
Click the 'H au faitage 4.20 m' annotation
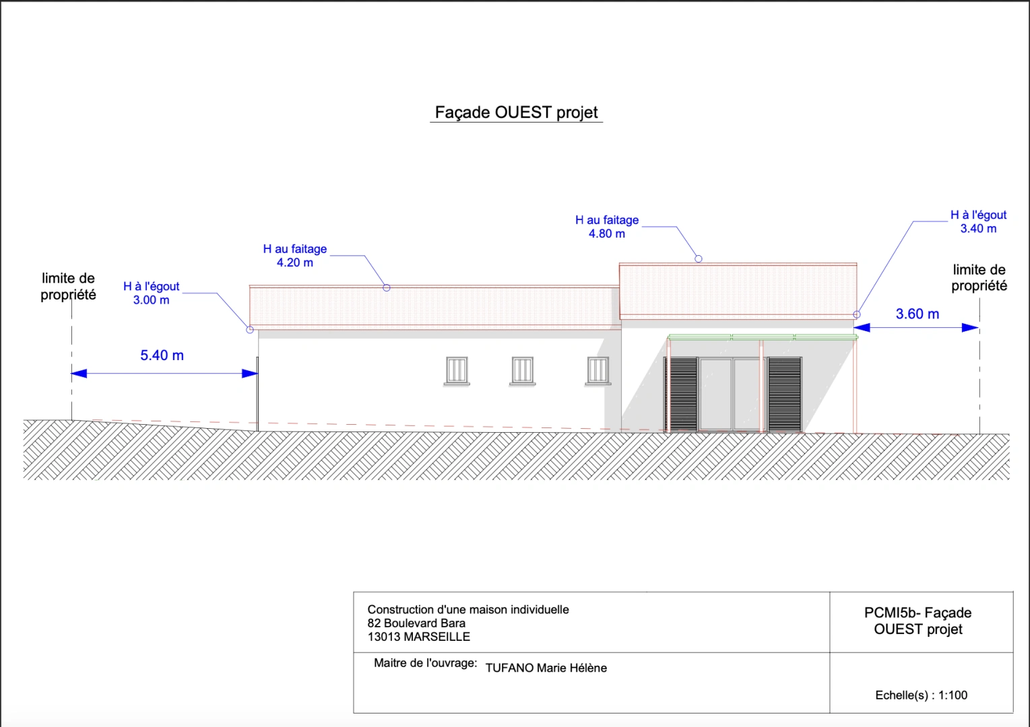coord(295,256)
